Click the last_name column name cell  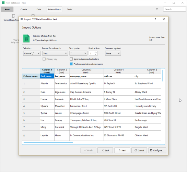[62, 76]
